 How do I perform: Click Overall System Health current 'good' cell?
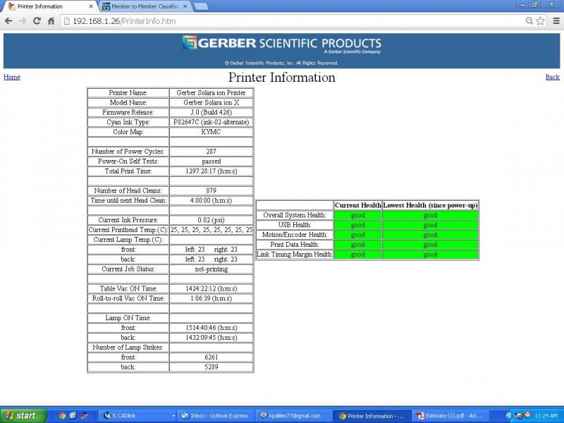pyautogui.click(x=358, y=215)
